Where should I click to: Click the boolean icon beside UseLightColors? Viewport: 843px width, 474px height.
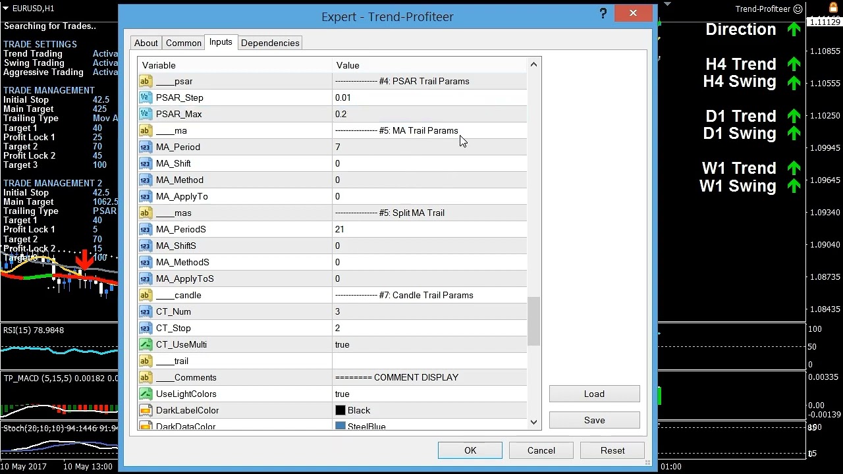pos(146,394)
